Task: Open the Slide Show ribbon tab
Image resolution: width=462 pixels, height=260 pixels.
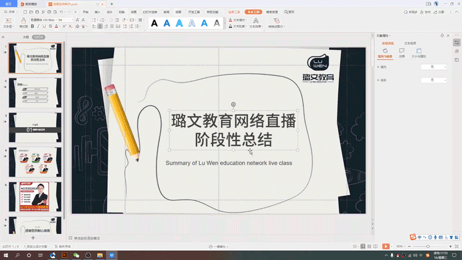Action: click(x=150, y=12)
